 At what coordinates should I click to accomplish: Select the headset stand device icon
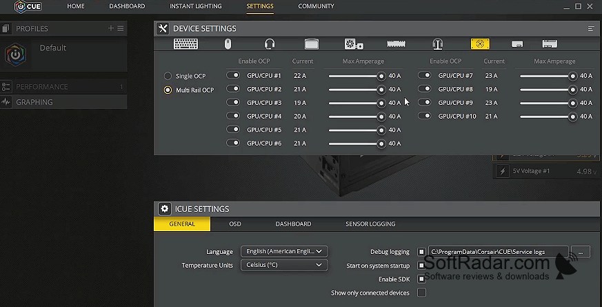(438, 44)
